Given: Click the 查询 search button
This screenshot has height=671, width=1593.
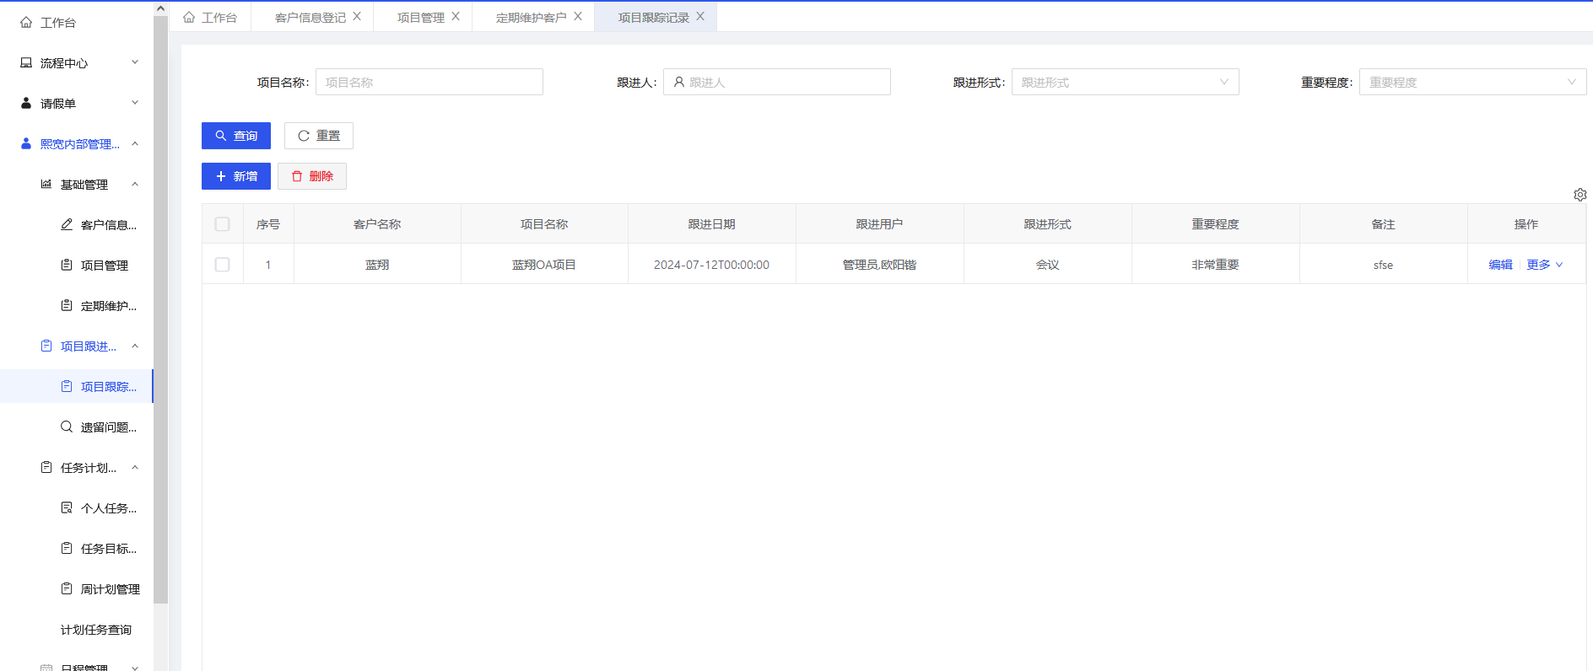Looking at the screenshot, I should coord(236,136).
